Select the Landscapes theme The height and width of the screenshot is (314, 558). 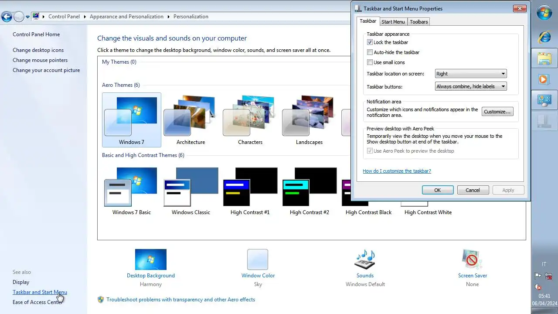pos(309,120)
